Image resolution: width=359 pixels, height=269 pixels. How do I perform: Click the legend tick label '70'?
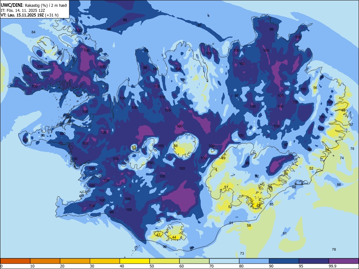[x=211, y=266]
